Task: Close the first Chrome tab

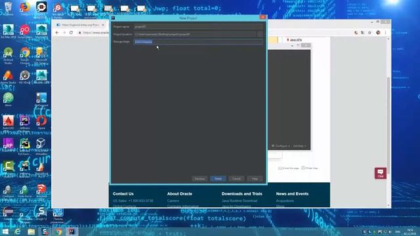Action: [x=103, y=25]
